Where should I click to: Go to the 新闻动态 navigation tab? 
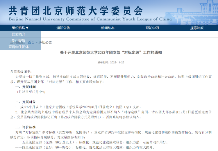pyautogui.click(x=108, y=28)
